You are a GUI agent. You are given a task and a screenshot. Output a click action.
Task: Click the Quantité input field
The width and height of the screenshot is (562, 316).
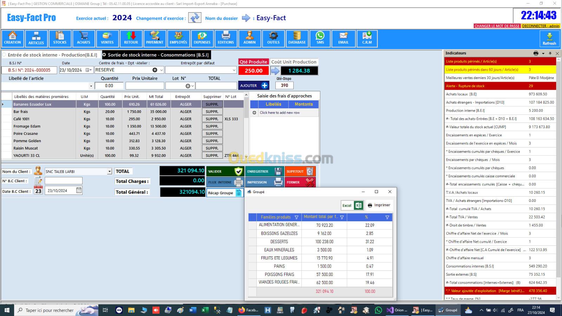[109, 86]
